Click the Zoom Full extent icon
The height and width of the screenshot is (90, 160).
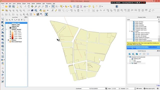(46, 6)
